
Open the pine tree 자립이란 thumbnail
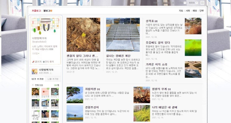coord(75,95)
